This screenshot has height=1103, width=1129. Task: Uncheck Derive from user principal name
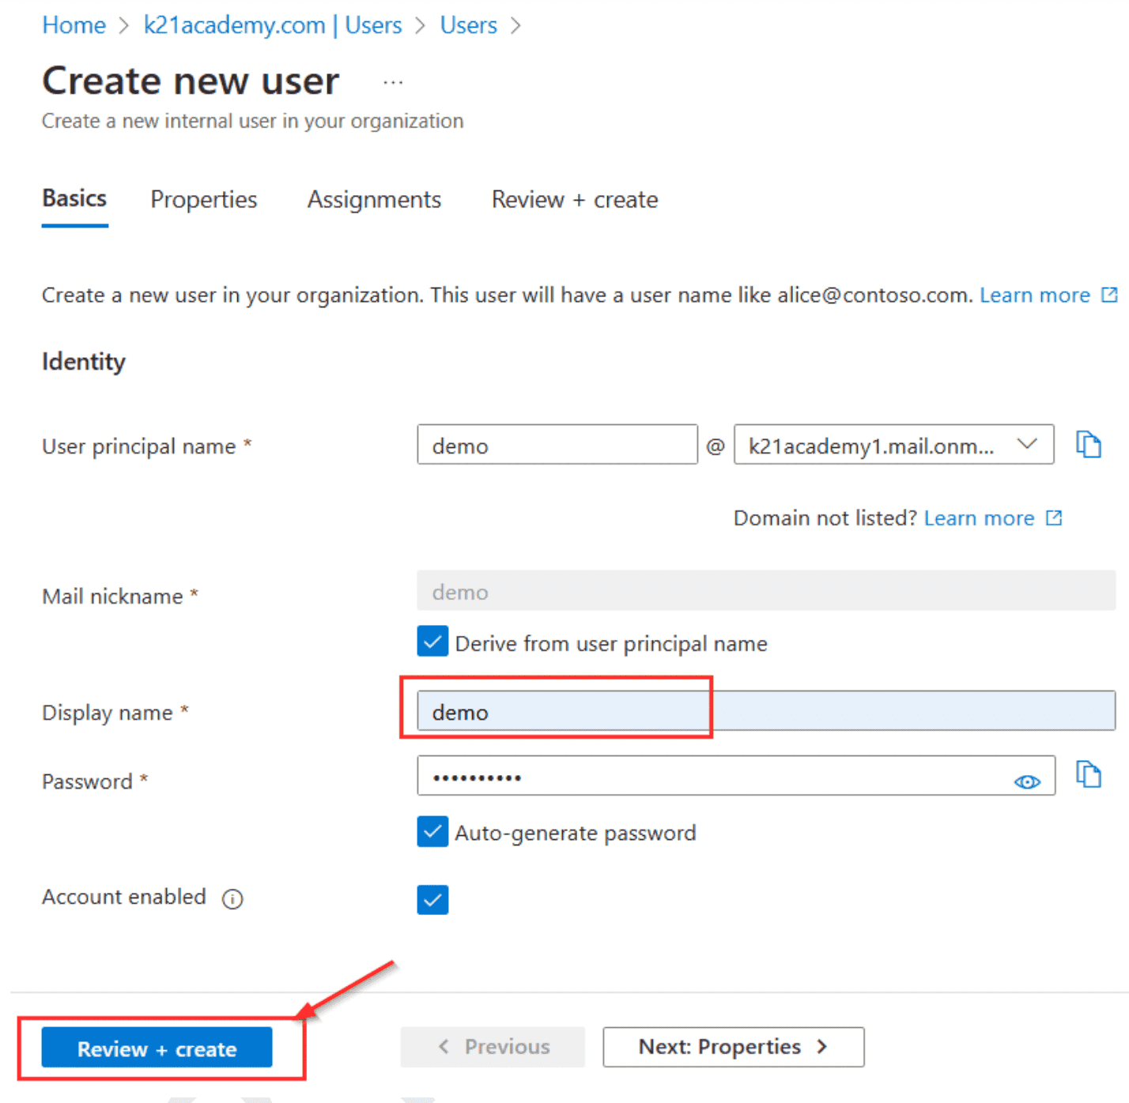pos(432,642)
